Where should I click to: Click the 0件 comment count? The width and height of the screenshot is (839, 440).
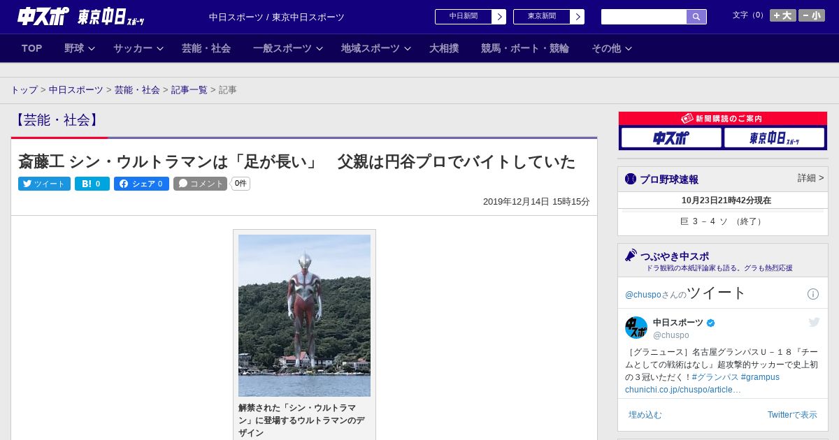[241, 184]
